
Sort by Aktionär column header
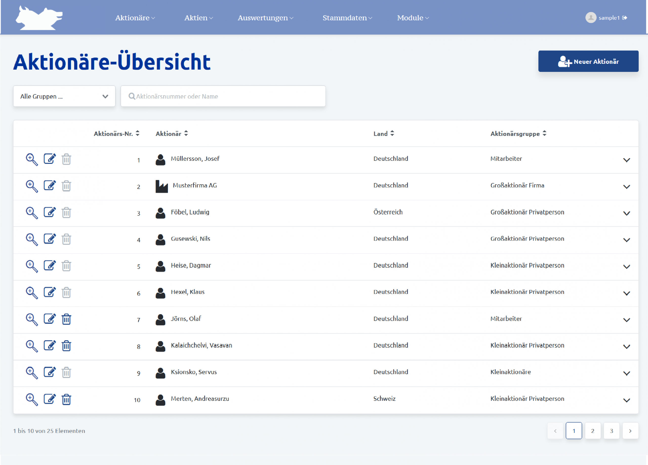pos(172,133)
